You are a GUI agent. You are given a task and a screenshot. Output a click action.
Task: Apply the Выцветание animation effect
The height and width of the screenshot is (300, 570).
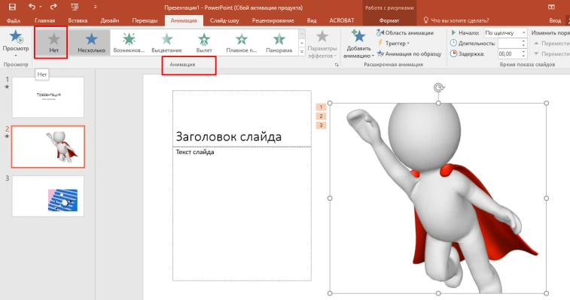[166, 42]
